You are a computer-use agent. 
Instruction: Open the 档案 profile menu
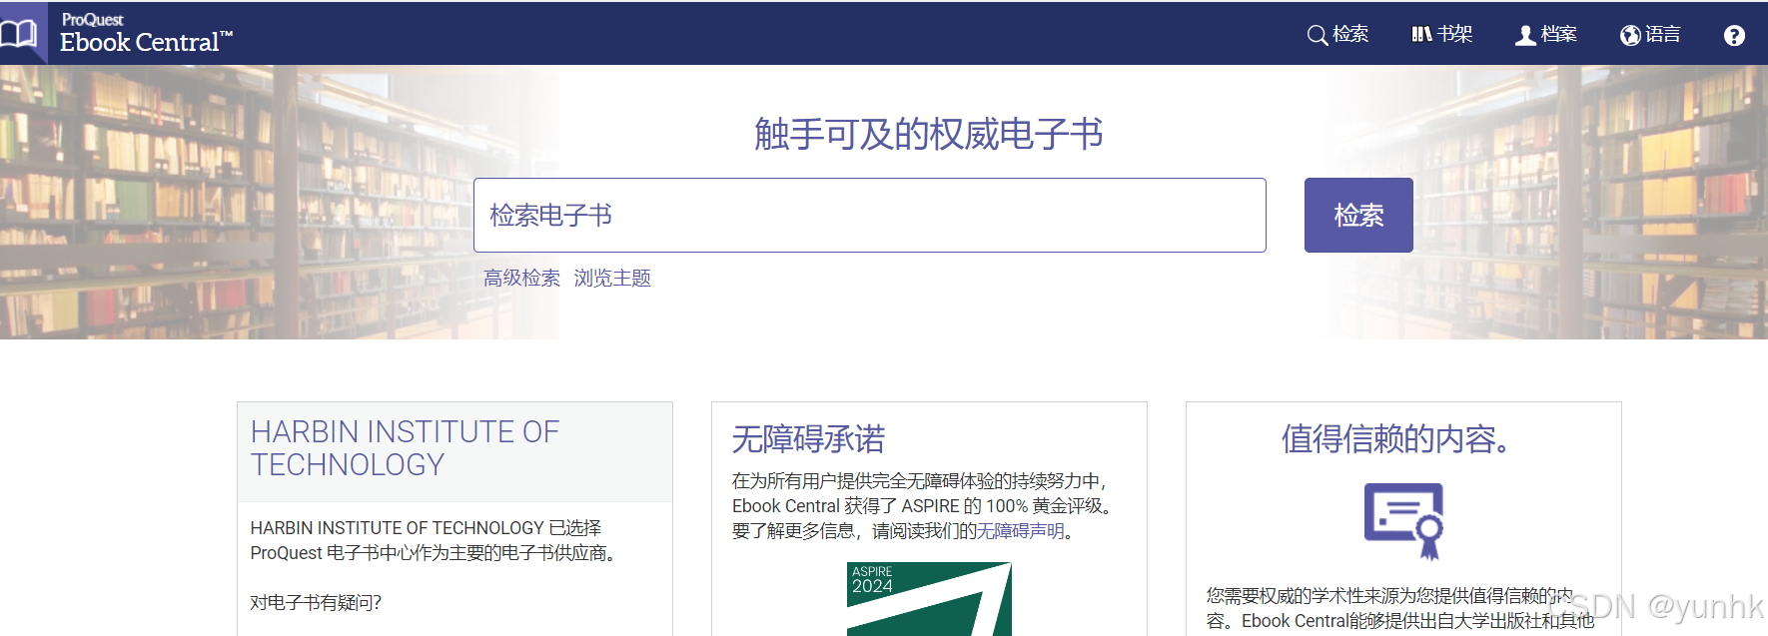click(1546, 35)
